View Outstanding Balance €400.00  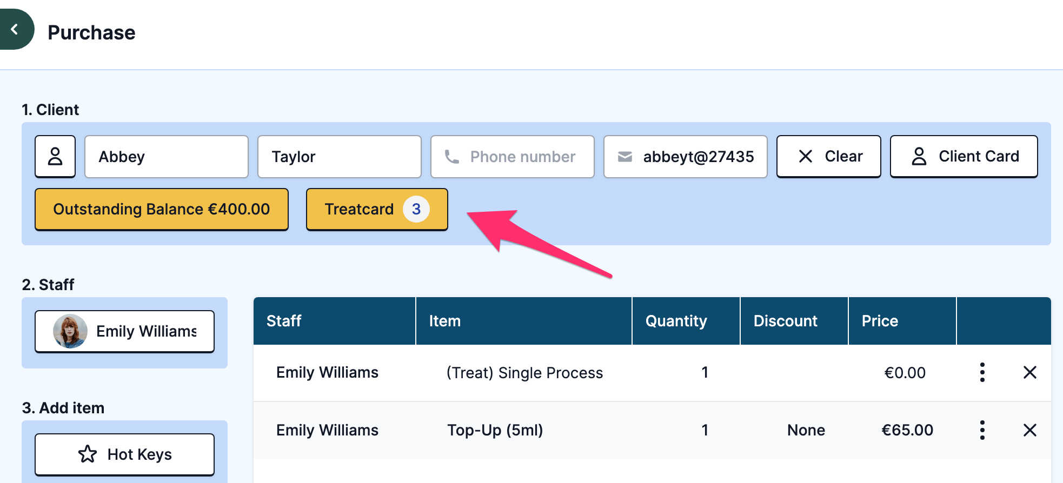[x=162, y=209]
